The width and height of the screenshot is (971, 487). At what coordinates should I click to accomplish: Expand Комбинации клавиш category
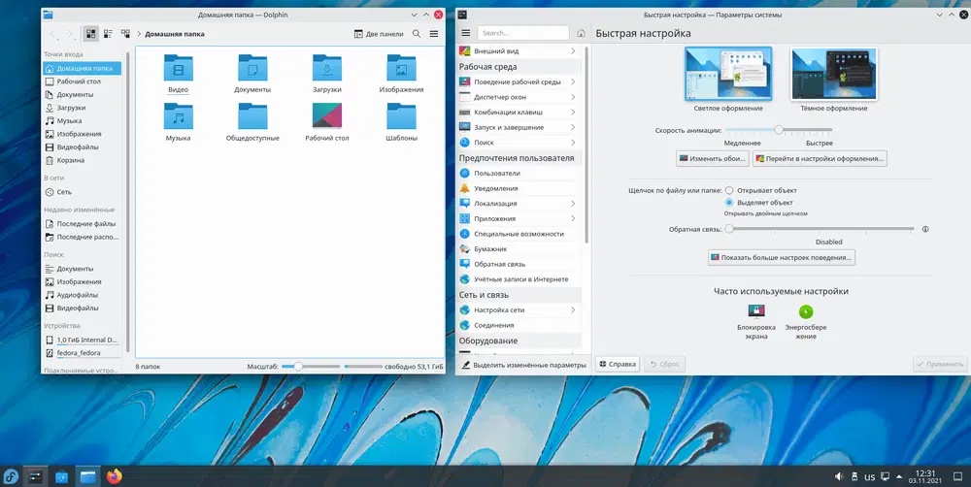[x=519, y=112]
